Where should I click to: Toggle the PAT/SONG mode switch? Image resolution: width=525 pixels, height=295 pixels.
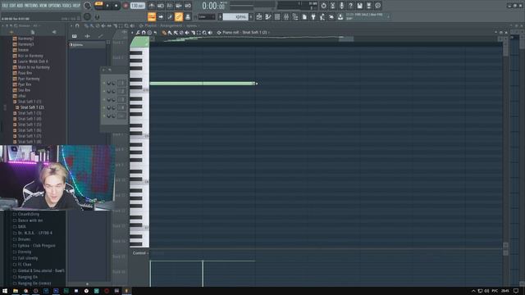coord(98,5)
